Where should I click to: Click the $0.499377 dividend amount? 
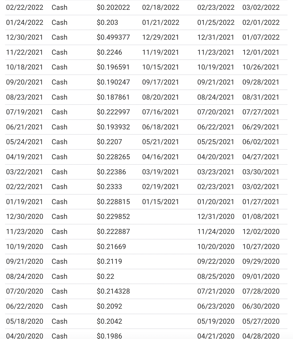pos(113,37)
